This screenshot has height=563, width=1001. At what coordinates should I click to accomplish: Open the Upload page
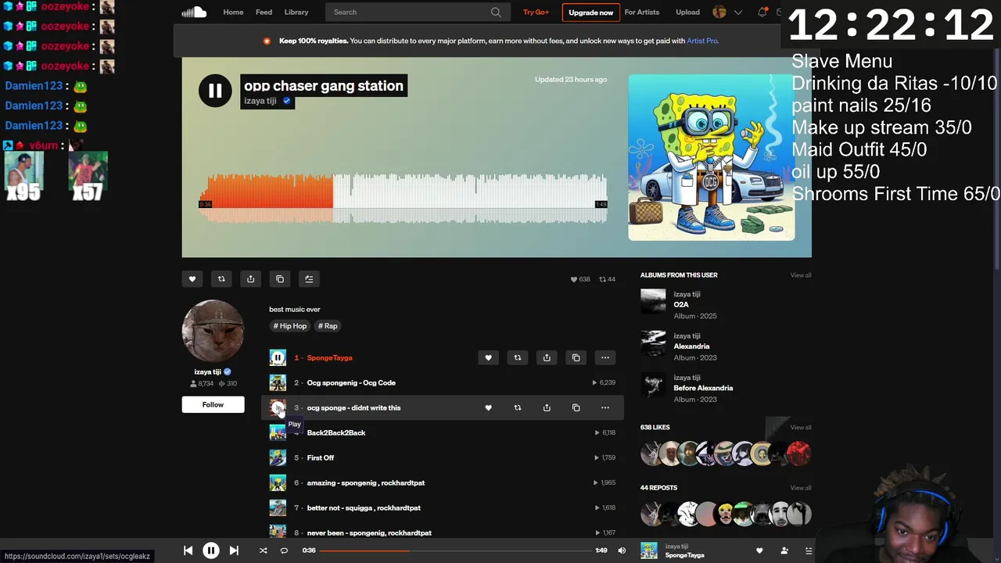(x=687, y=12)
